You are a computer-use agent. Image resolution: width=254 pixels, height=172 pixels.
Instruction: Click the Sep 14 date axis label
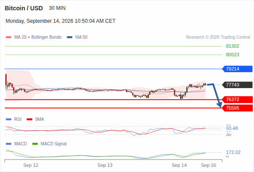pos(179,165)
